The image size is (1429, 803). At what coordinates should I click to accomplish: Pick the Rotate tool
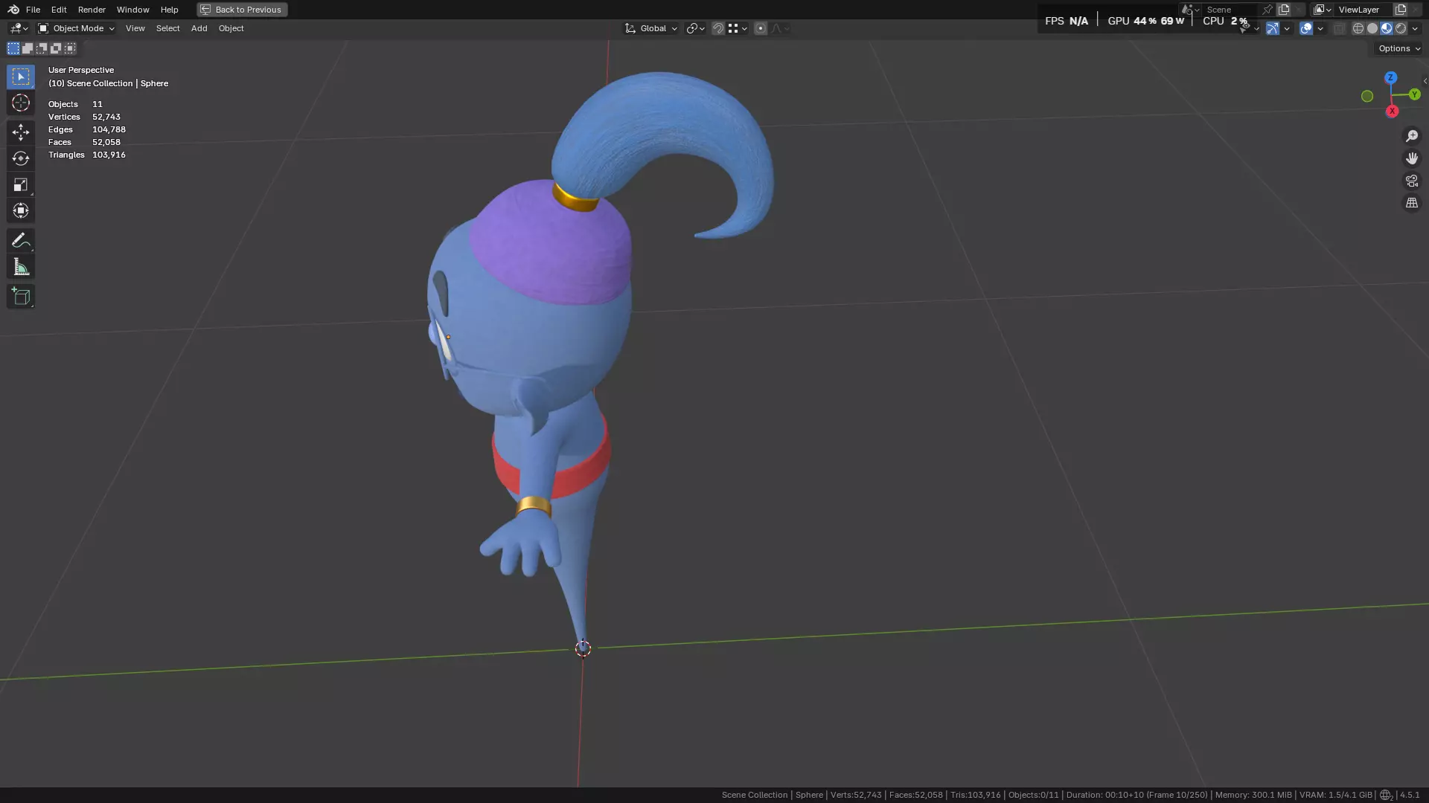[x=21, y=158]
